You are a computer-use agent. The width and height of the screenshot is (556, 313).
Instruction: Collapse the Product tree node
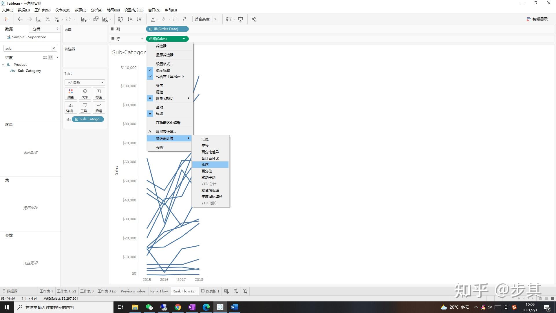coord(3,65)
